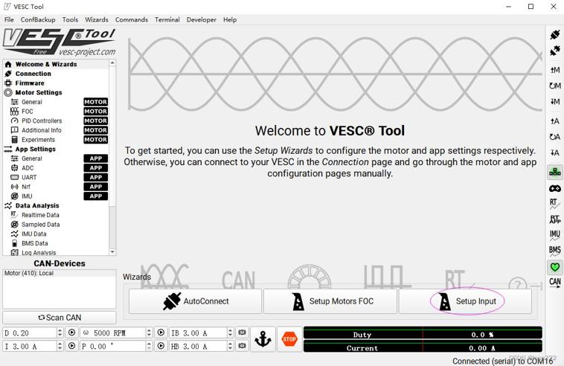Apply handbrake button beside HB 3.00 A
Image resolution: width=564 pixels, height=366 pixels.
242,346
